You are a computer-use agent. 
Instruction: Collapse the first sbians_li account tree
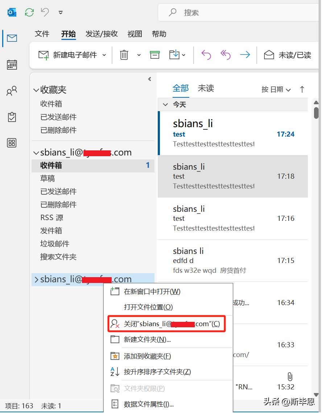(36, 153)
